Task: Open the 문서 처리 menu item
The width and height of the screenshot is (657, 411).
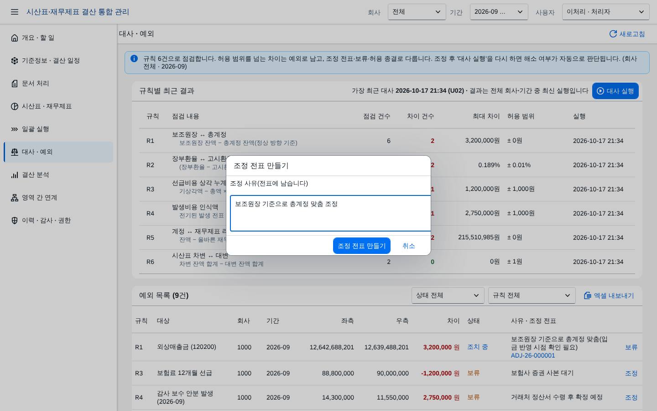Action: click(58, 84)
